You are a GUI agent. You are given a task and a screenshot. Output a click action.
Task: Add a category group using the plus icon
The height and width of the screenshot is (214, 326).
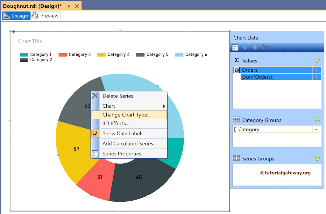(x=317, y=120)
